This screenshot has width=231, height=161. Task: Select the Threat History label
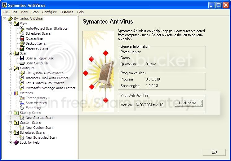[37, 98]
